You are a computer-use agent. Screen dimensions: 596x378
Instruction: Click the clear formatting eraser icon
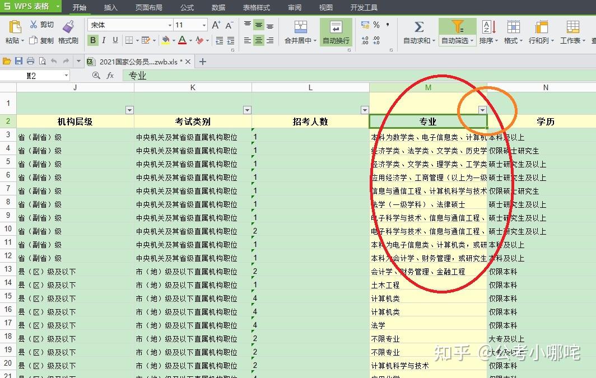coord(199,40)
